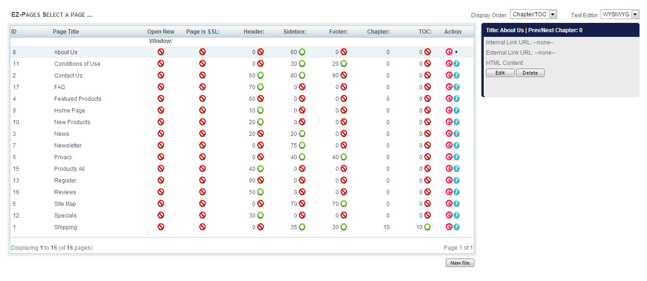The height and width of the screenshot is (281, 647).
Task: Click the Page 1 of 1 indicator
Action: coord(458,248)
